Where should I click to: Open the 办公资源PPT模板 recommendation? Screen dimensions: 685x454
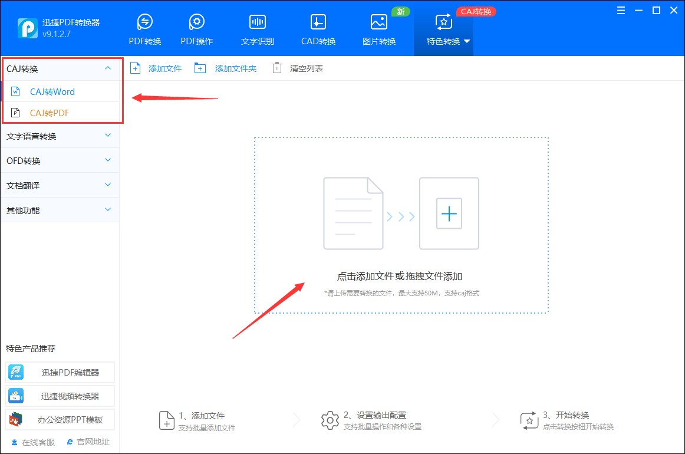pyautogui.click(x=60, y=419)
